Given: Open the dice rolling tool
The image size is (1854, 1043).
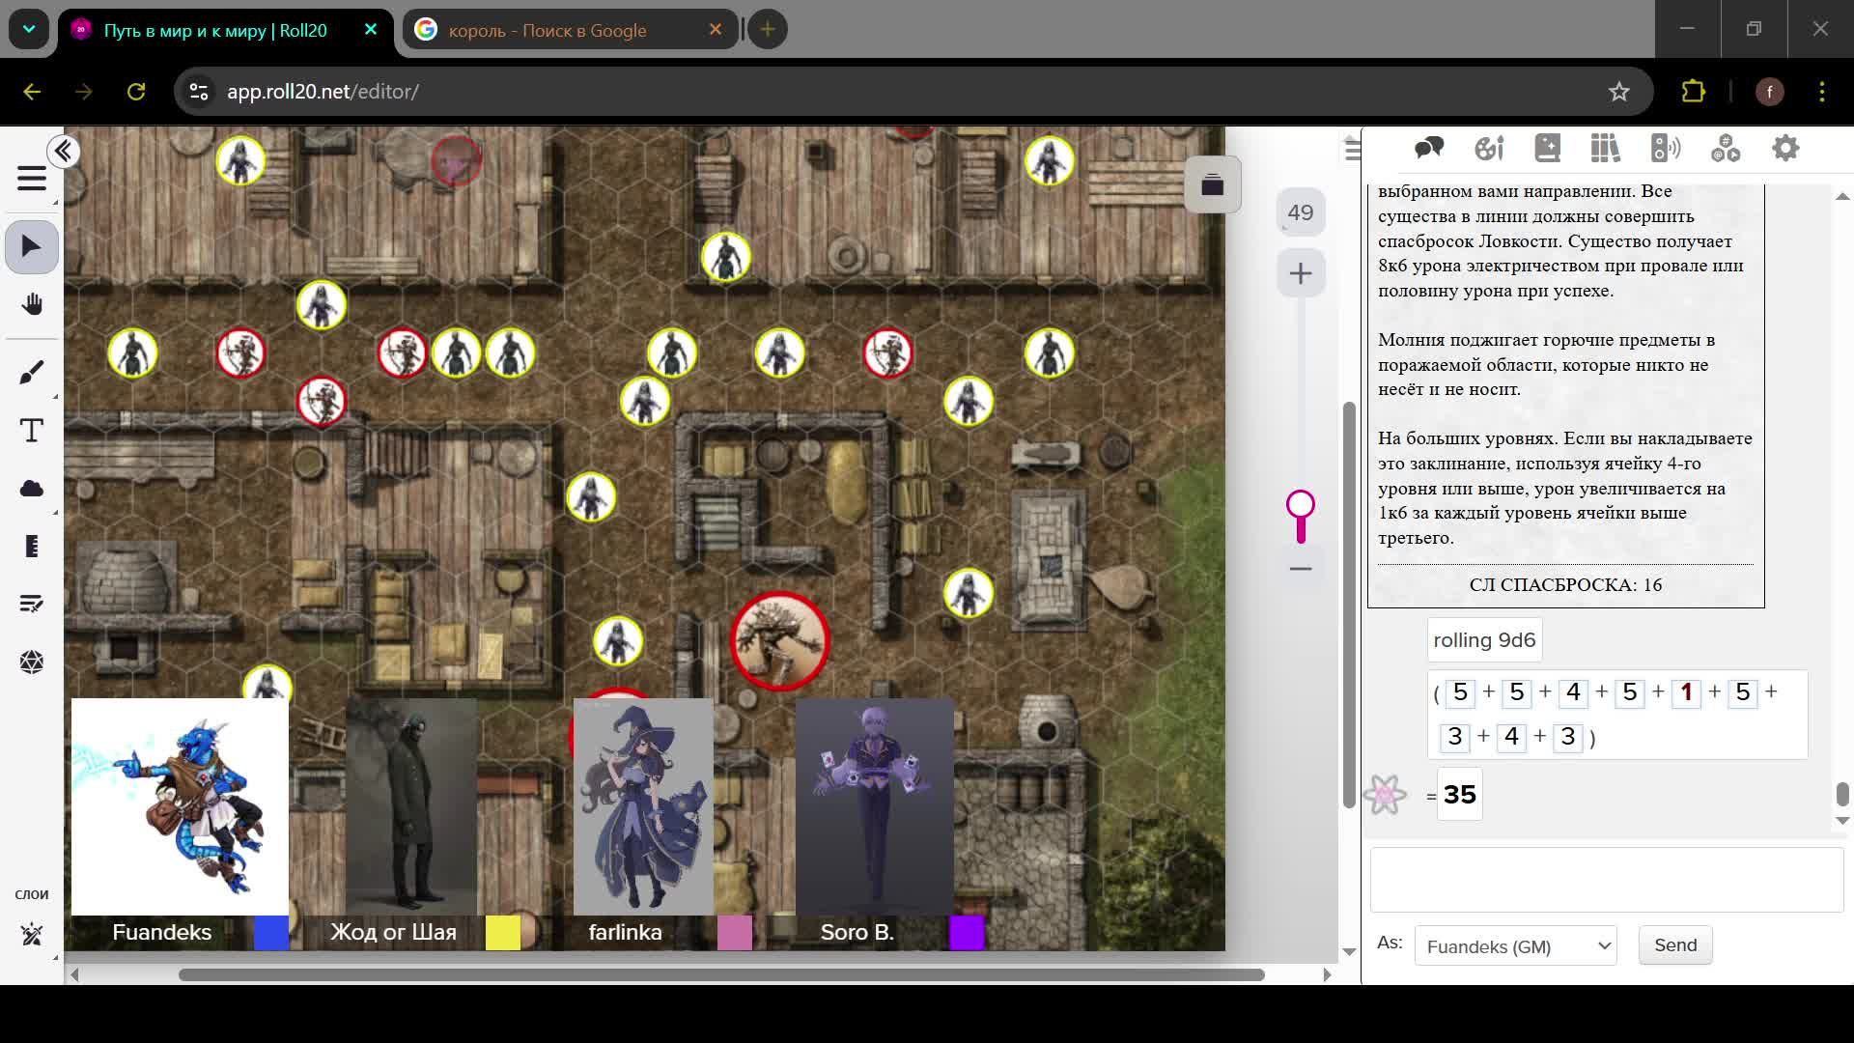Looking at the screenshot, I should [32, 662].
